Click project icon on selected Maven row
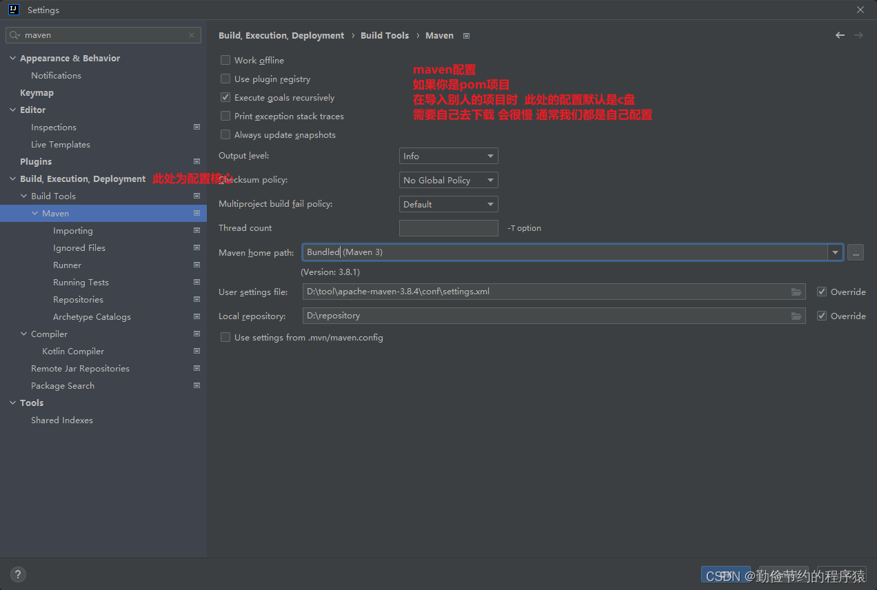 (x=196, y=213)
